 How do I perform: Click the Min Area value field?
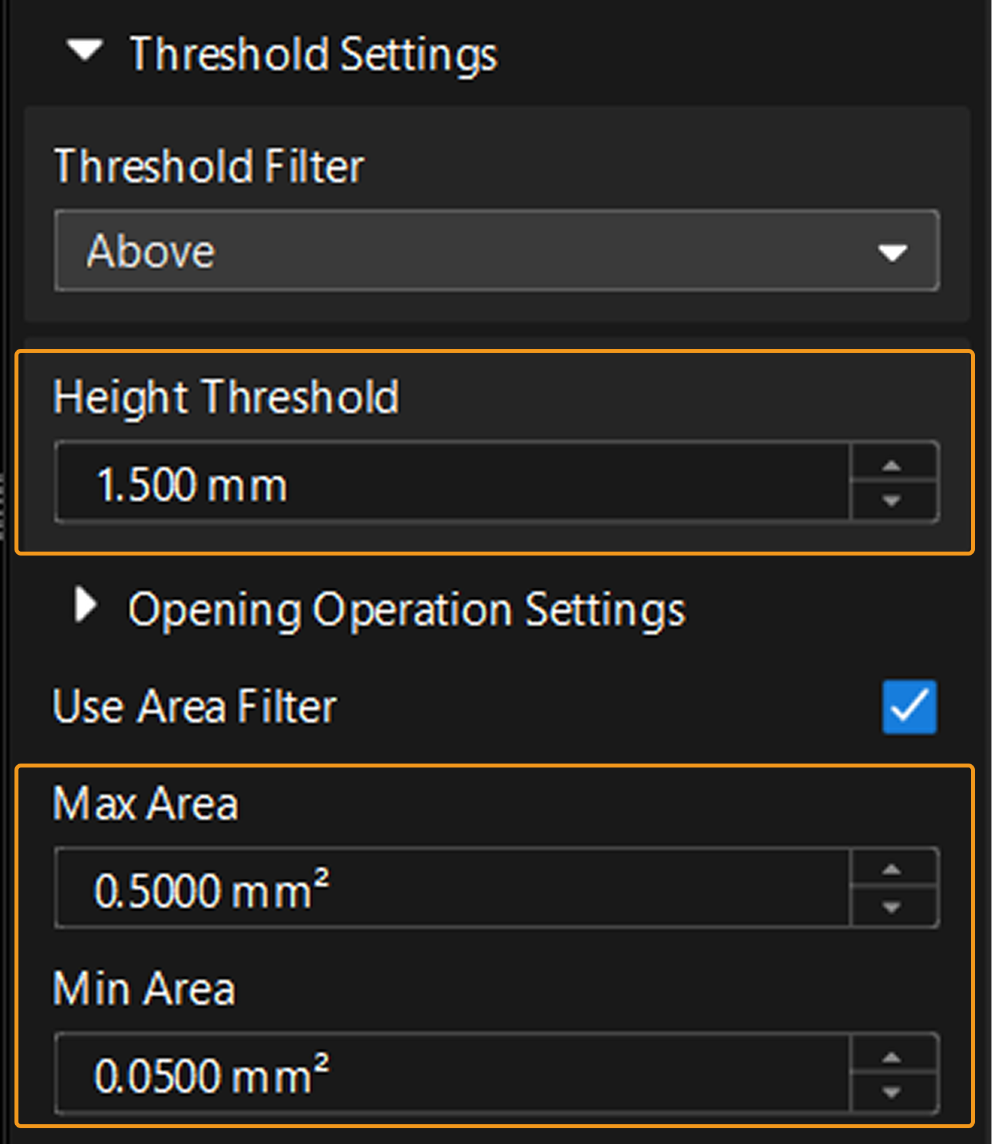click(x=453, y=1076)
